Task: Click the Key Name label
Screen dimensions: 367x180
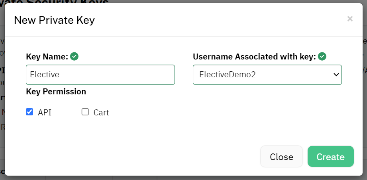Action: pyautogui.click(x=47, y=57)
